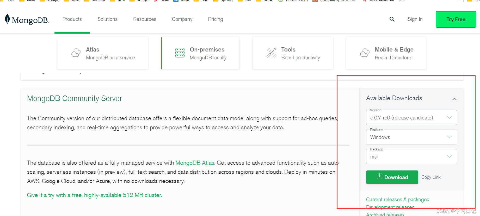Select the Mobile & Edge Realm Datastore card
This screenshot has height=216, width=480.
[386, 53]
